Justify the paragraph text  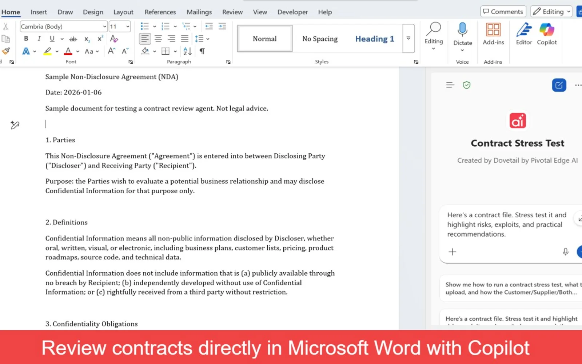tap(185, 39)
